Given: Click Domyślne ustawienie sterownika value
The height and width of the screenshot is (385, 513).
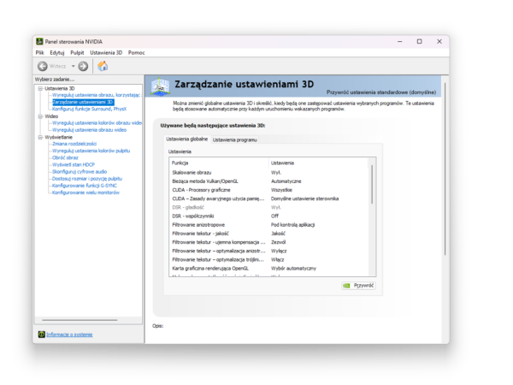Looking at the screenshot, I should [x=304, y=198].
